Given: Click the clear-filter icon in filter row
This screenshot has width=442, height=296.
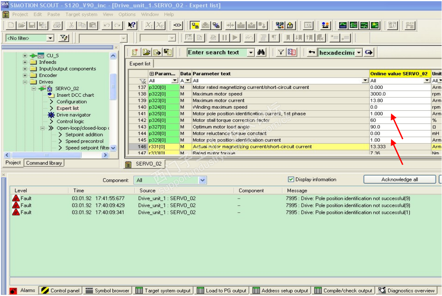Looking at the screenshot, I should (x=143, y=81).
